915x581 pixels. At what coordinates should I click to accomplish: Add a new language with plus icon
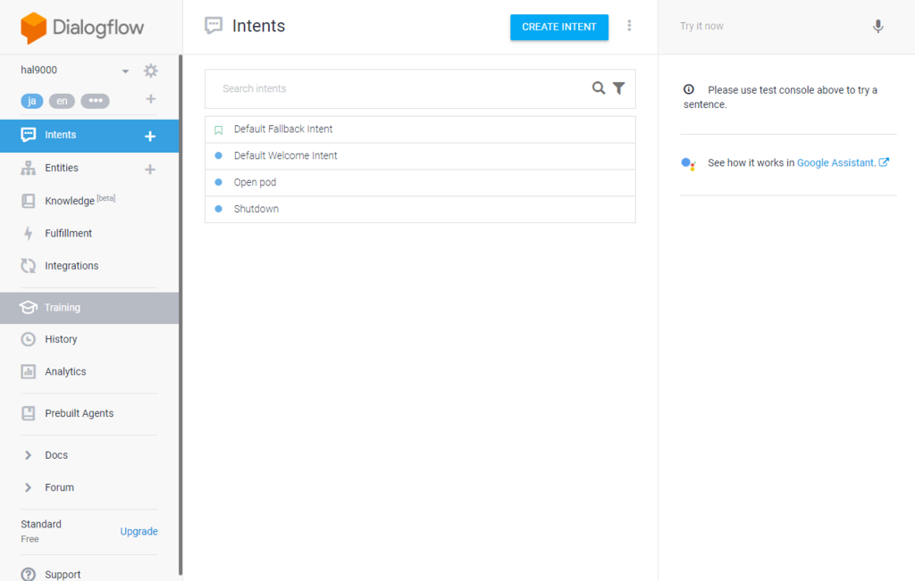[150, 99]
